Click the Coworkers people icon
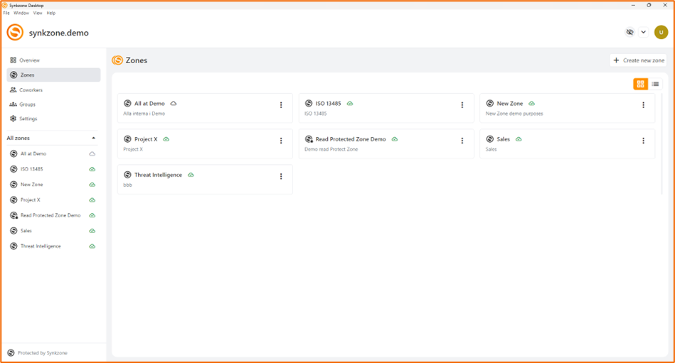The image size is (675, 363). [14, 90]
